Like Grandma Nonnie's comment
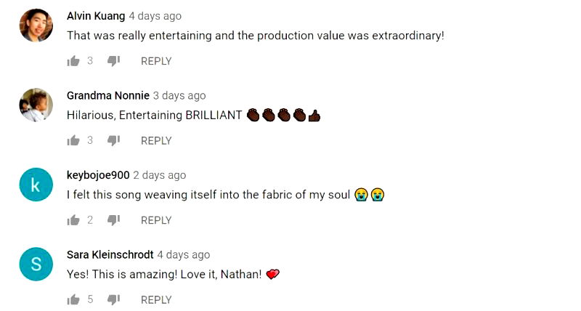581x311 pixels. click(x=73, y=140)
